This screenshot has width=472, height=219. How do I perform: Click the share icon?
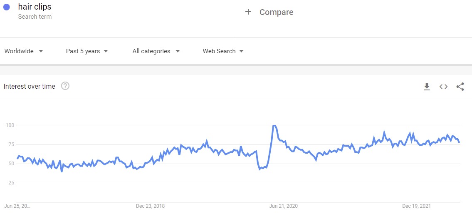click(460, 87)
